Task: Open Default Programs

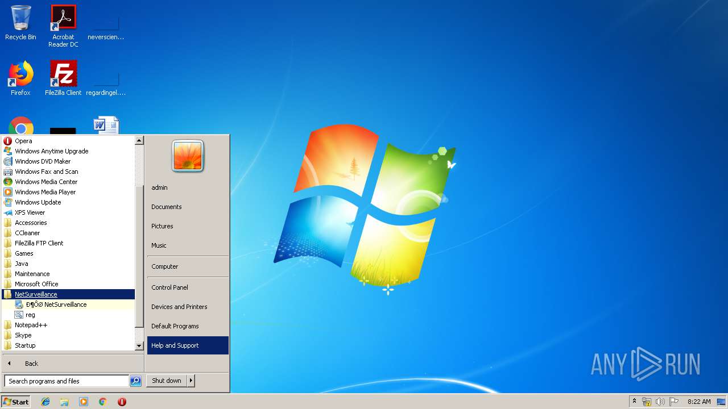Action: pos(188,326)
